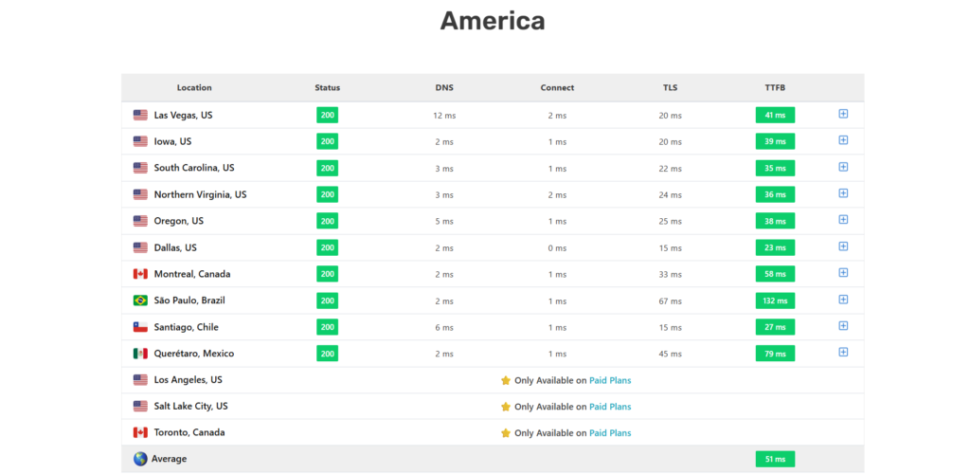Screen dimensions: 970x474
Task: Click the plus icon for Montreal, Canada
Action: click(843, 273)
